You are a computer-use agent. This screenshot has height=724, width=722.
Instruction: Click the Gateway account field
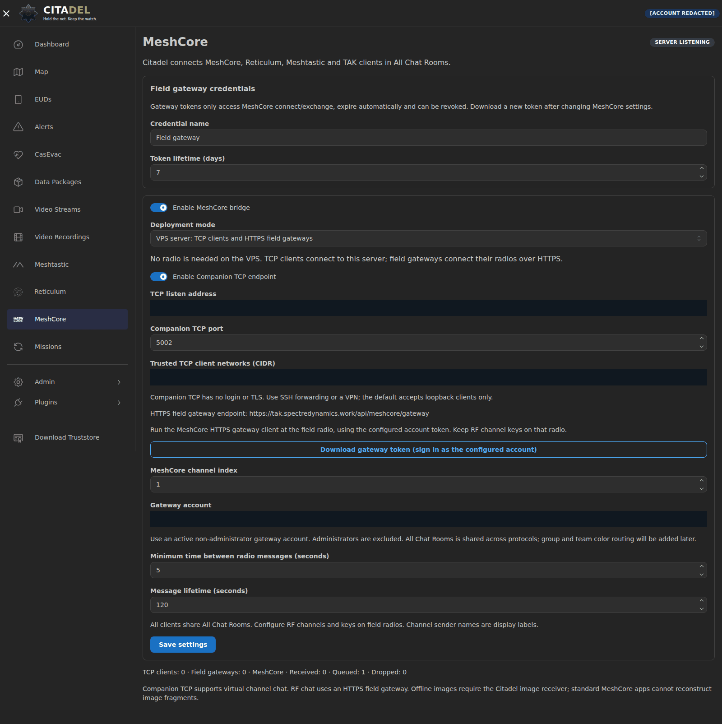tap(428, 519)
